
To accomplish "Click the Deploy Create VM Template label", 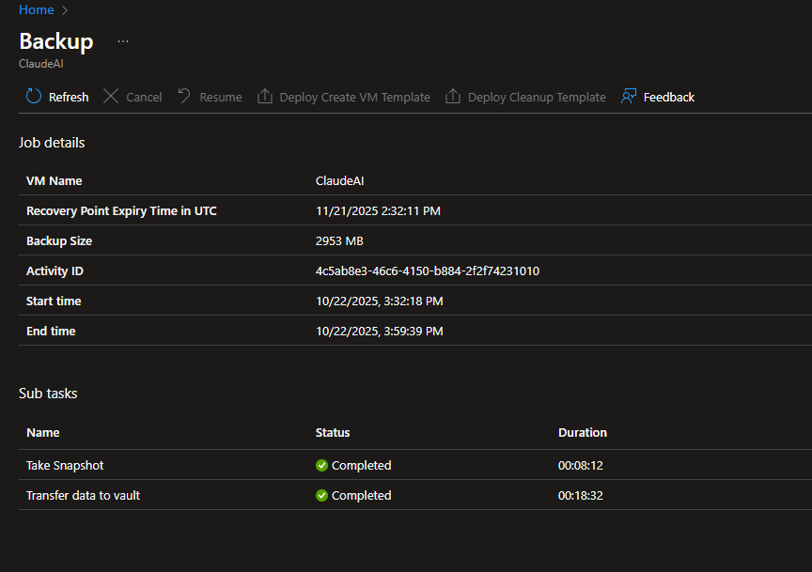I will pos(354,98).
